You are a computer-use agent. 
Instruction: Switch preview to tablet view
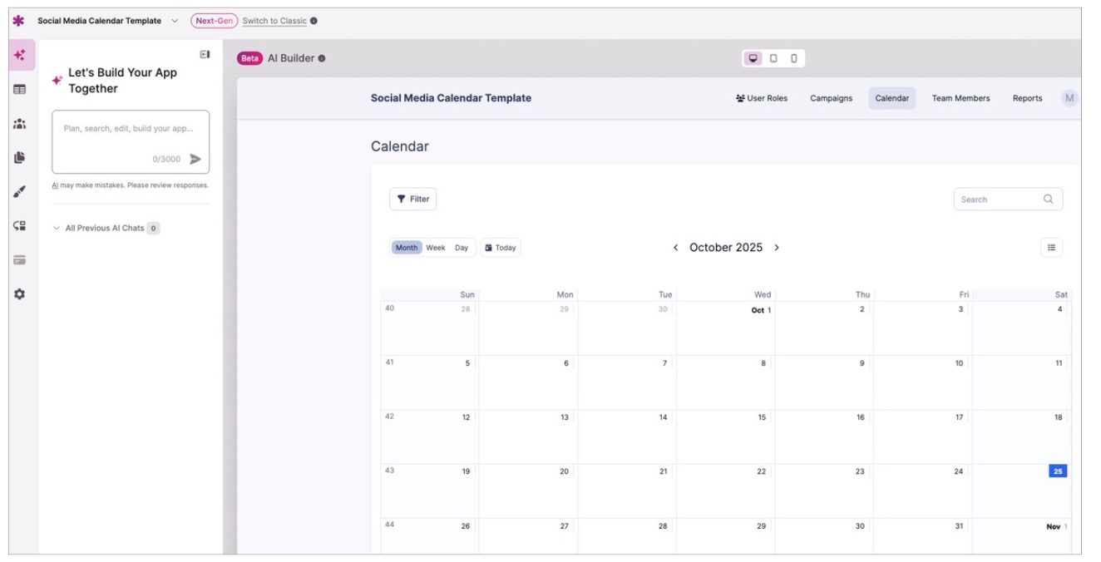pos(773,58)
